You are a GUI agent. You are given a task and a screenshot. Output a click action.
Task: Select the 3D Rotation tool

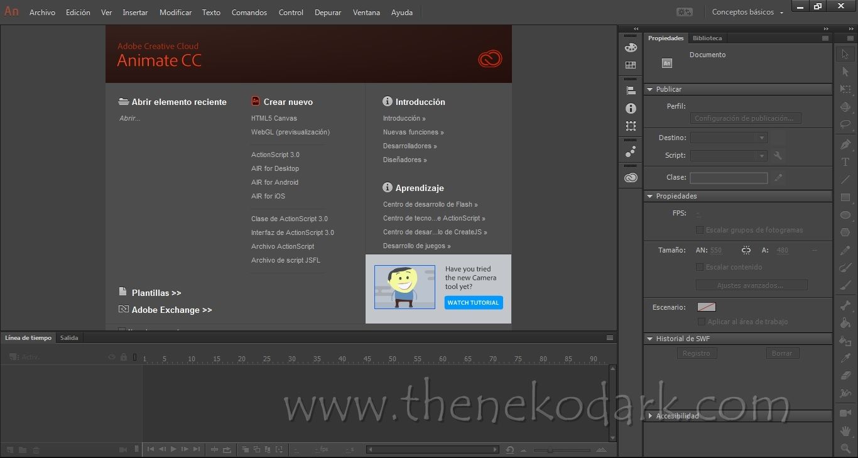point(845,107)
